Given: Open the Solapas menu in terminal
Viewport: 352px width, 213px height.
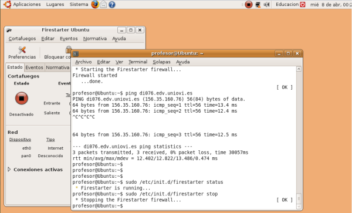Looking at the screenshot, I should 161,62.
